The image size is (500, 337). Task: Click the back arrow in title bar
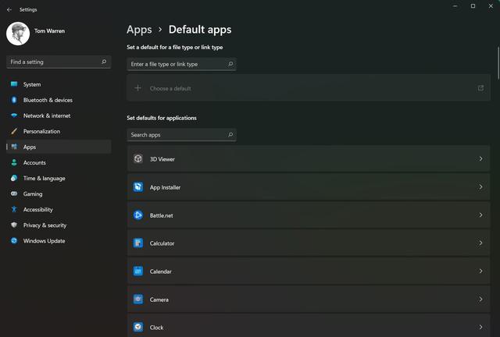(9, 9)
